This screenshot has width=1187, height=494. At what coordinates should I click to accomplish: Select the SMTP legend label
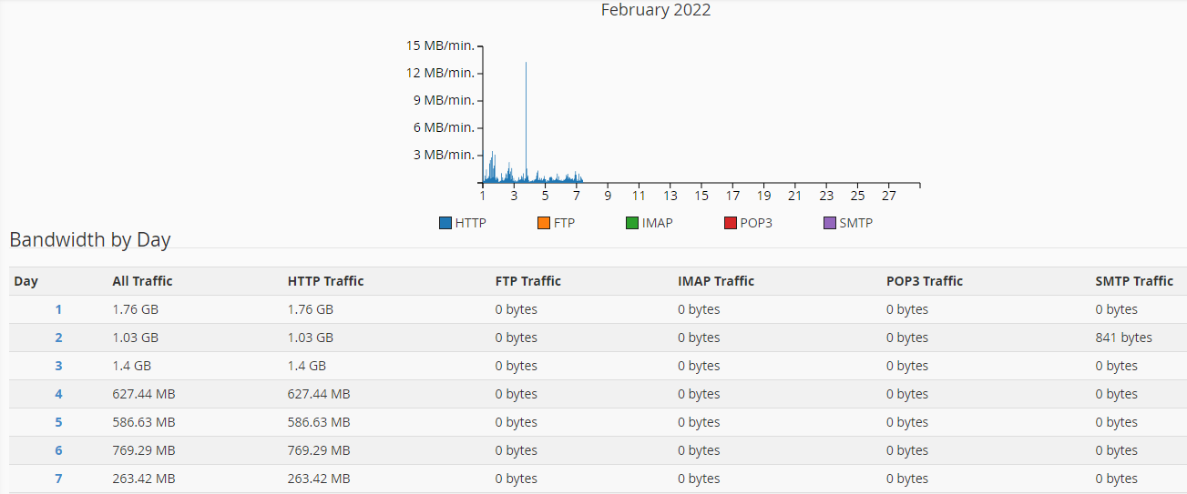[x=856, y=223]
